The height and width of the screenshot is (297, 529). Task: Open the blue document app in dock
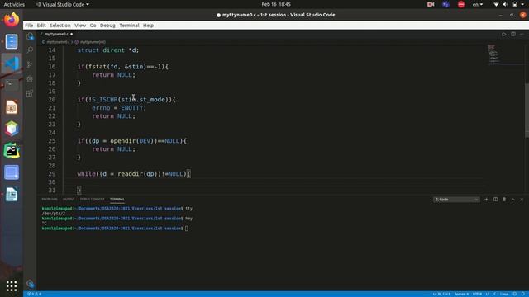pos(12,42)
